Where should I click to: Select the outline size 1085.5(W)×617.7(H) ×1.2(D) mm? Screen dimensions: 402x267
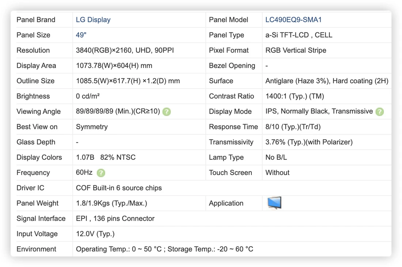point(128,81)
